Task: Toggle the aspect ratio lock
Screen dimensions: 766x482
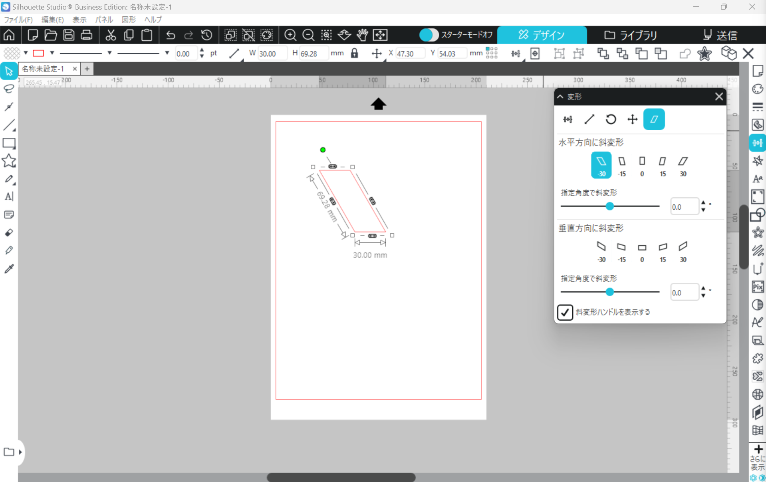Action: (x=354, y=53)
